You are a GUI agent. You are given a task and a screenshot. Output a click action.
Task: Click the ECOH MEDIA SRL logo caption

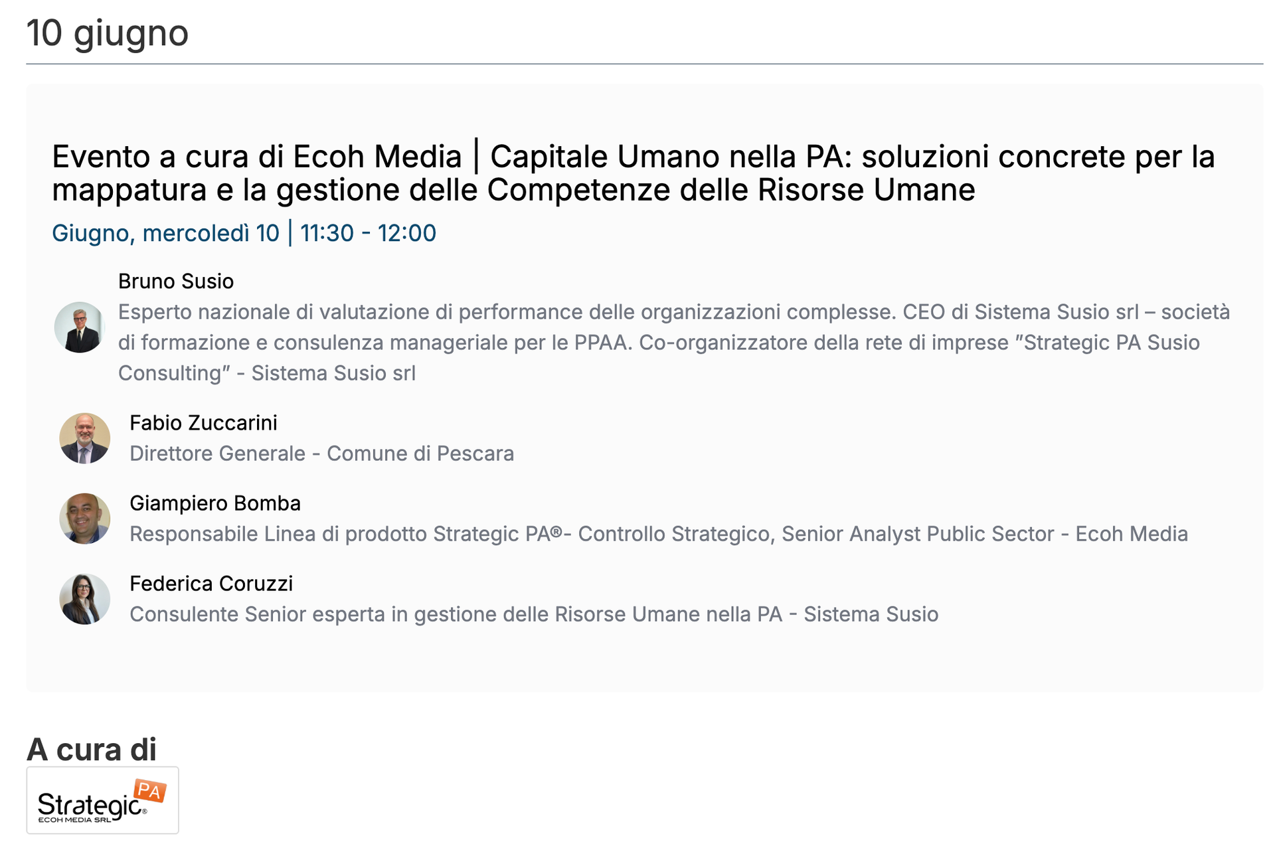click(x=75, y=820)
